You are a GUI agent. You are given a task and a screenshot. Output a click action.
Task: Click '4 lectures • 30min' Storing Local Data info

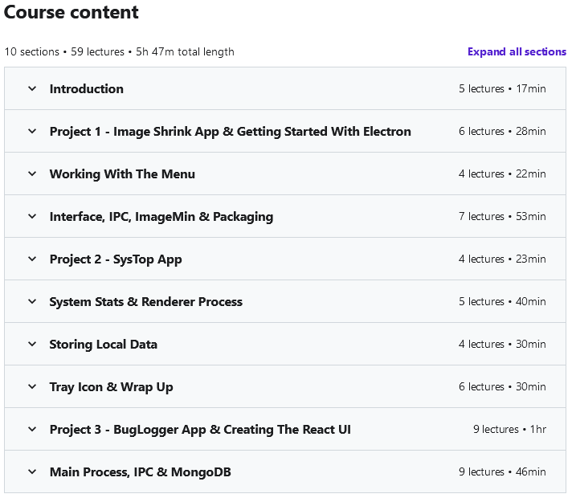point(502,344)
